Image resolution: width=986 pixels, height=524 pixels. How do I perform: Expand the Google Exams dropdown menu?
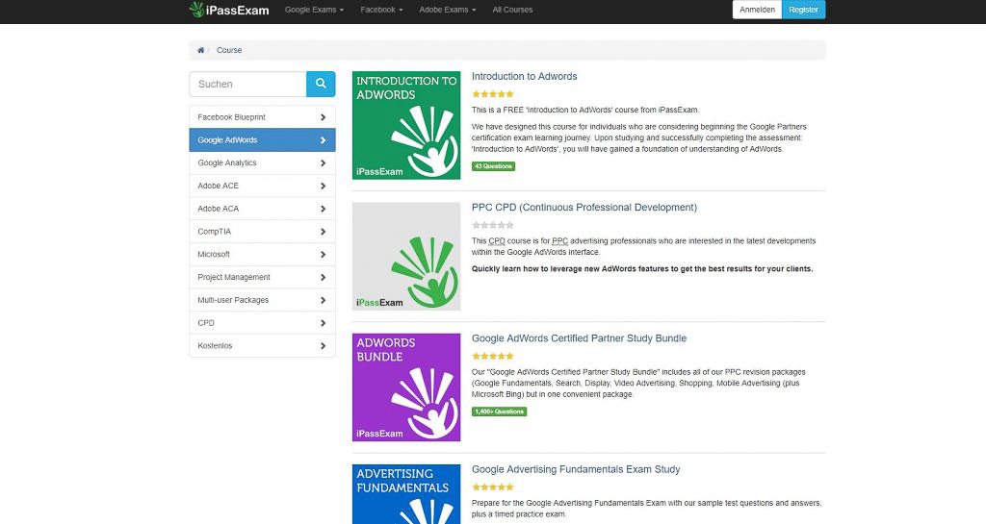314,10
